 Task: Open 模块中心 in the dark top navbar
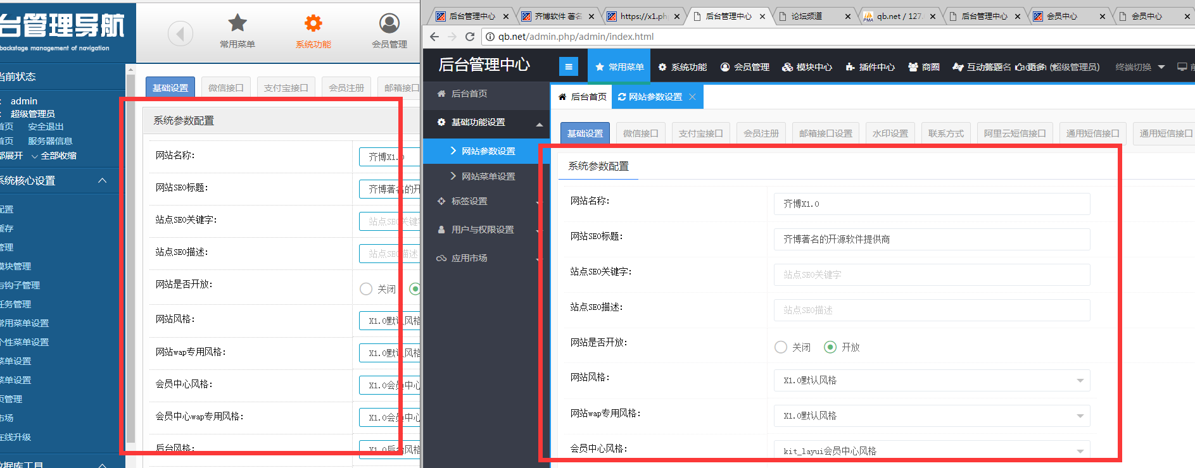point(807,67)
